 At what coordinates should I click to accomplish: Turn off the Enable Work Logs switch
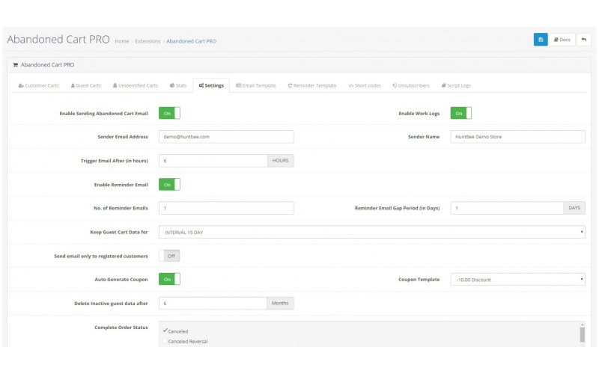(460, 113)
